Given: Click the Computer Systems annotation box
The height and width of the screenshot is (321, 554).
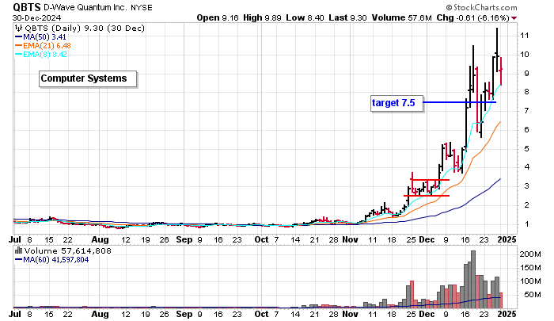Looking at the screenshot, I should pos(88,78).
